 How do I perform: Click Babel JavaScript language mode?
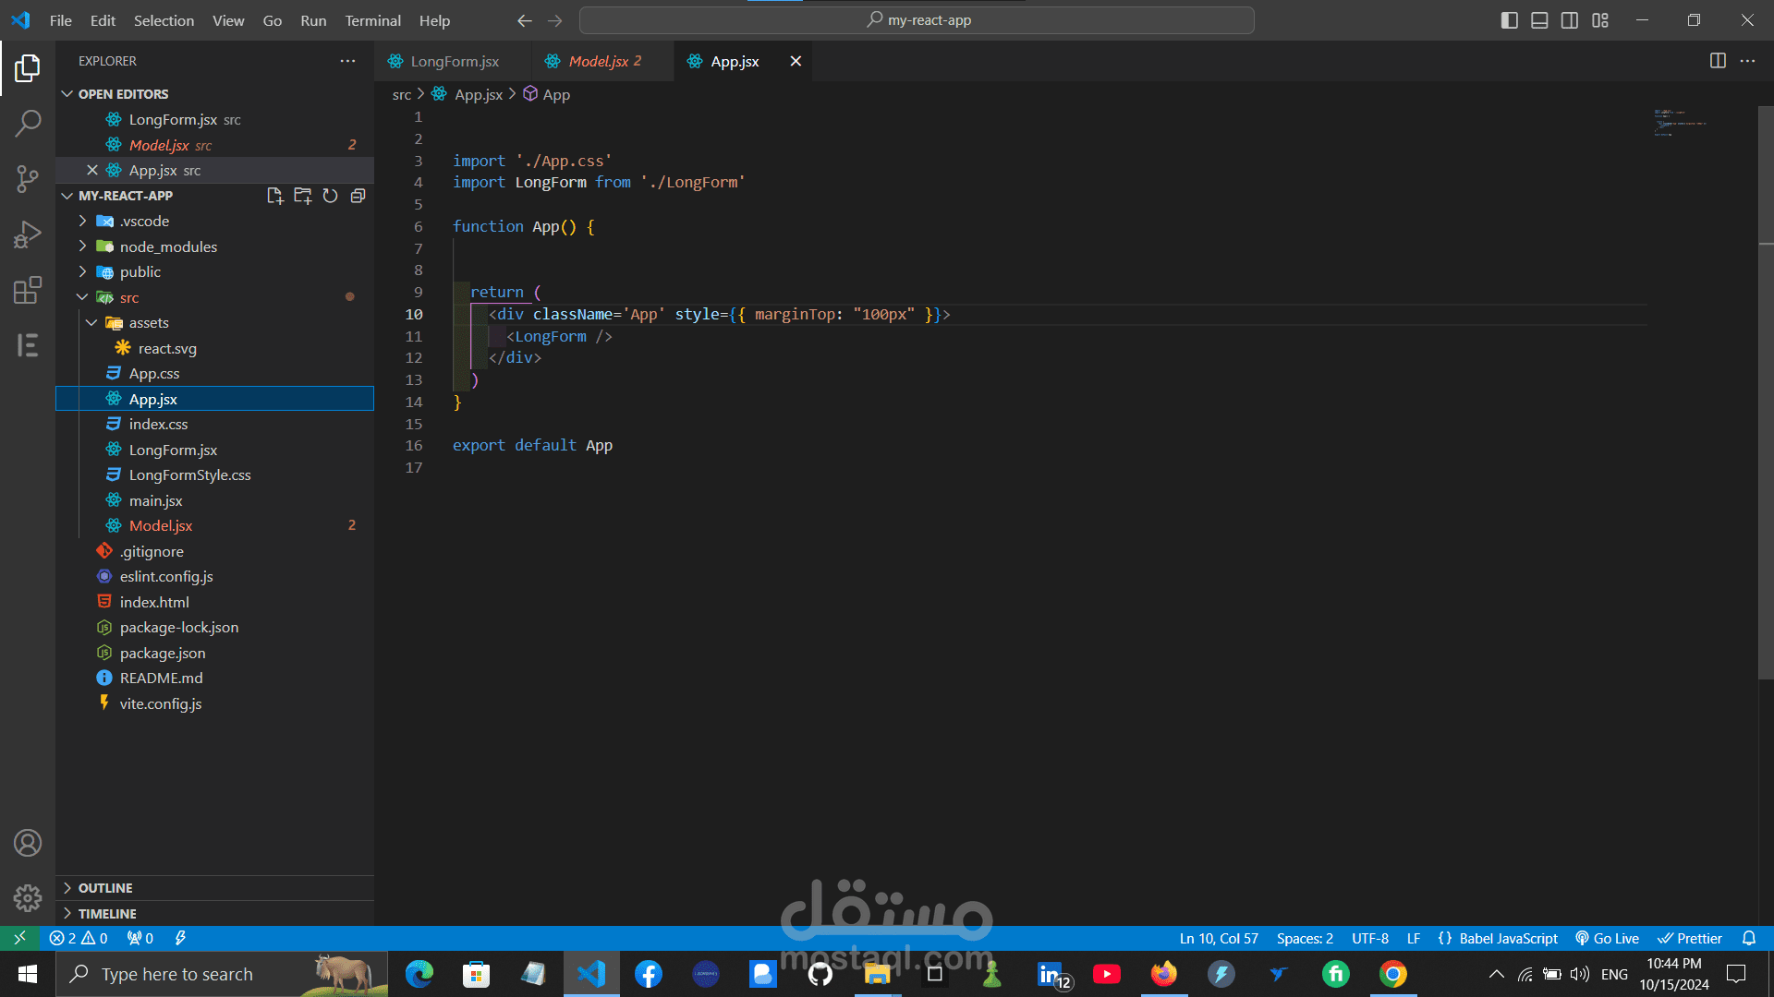point(1498,938)
